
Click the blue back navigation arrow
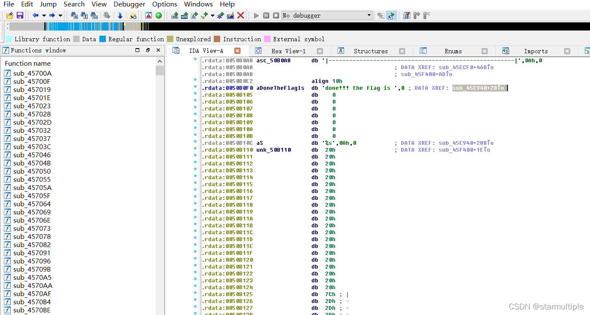36,15
